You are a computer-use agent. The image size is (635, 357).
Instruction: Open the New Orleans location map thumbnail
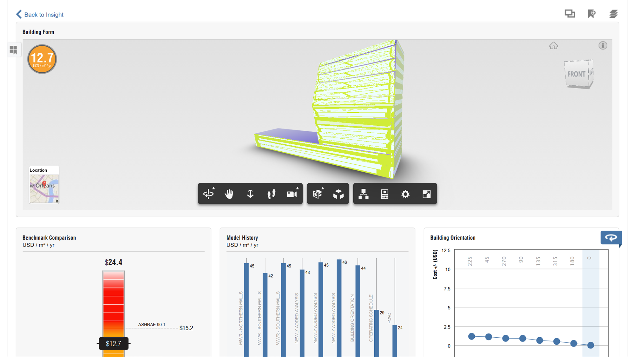(x=44, y=188)
